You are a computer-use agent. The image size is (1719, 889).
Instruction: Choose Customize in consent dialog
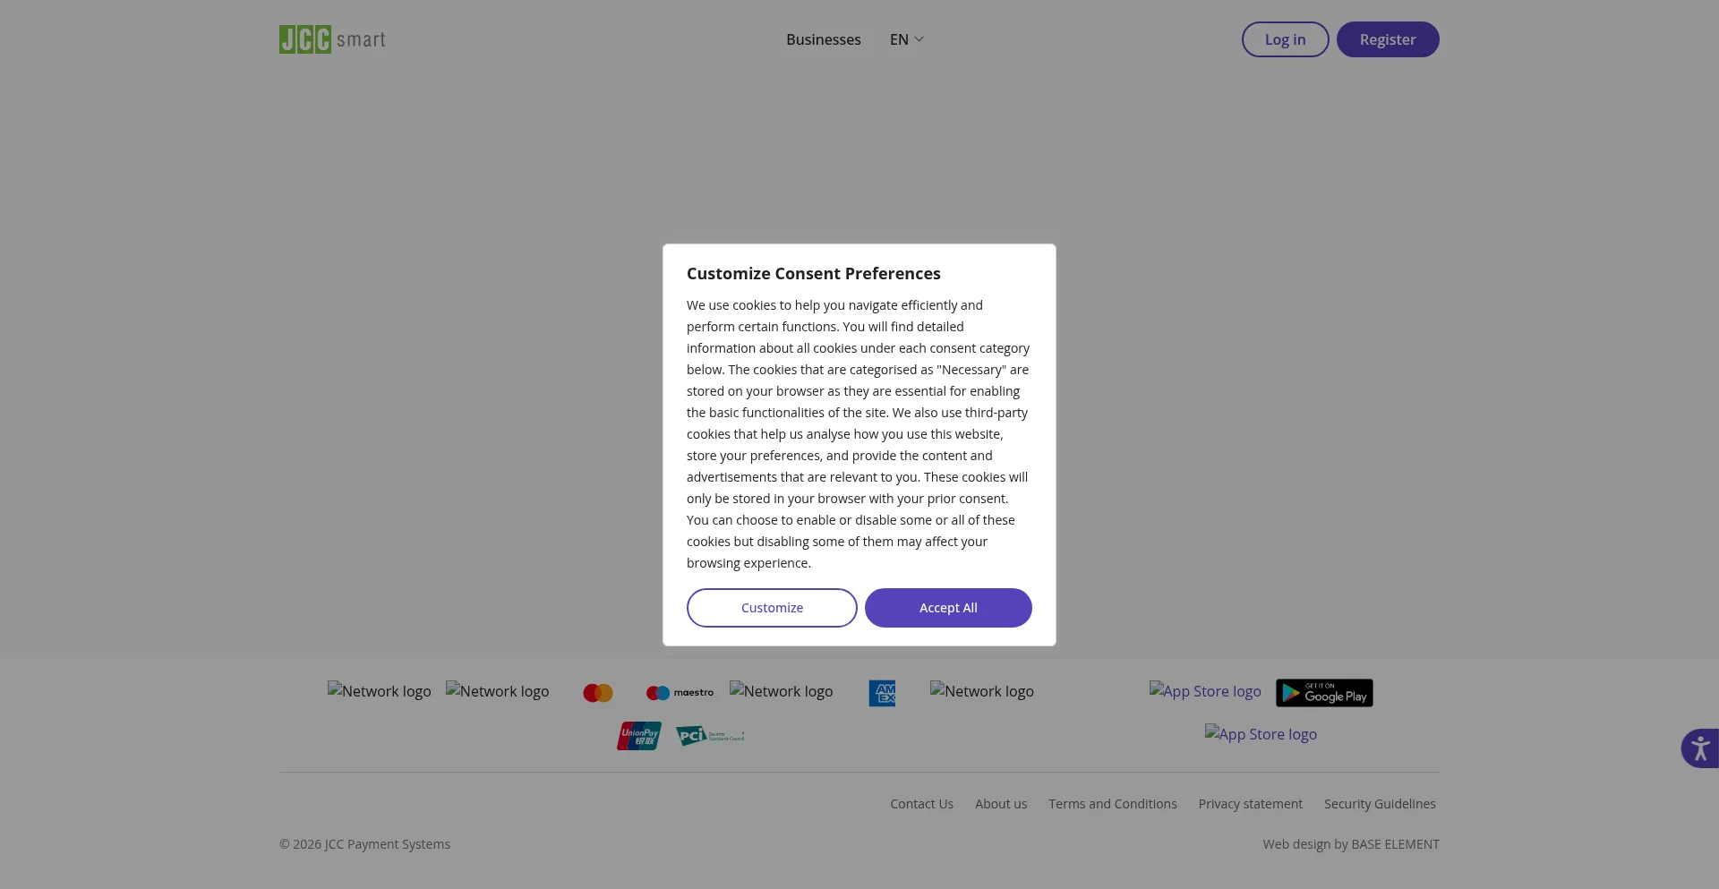772,608
